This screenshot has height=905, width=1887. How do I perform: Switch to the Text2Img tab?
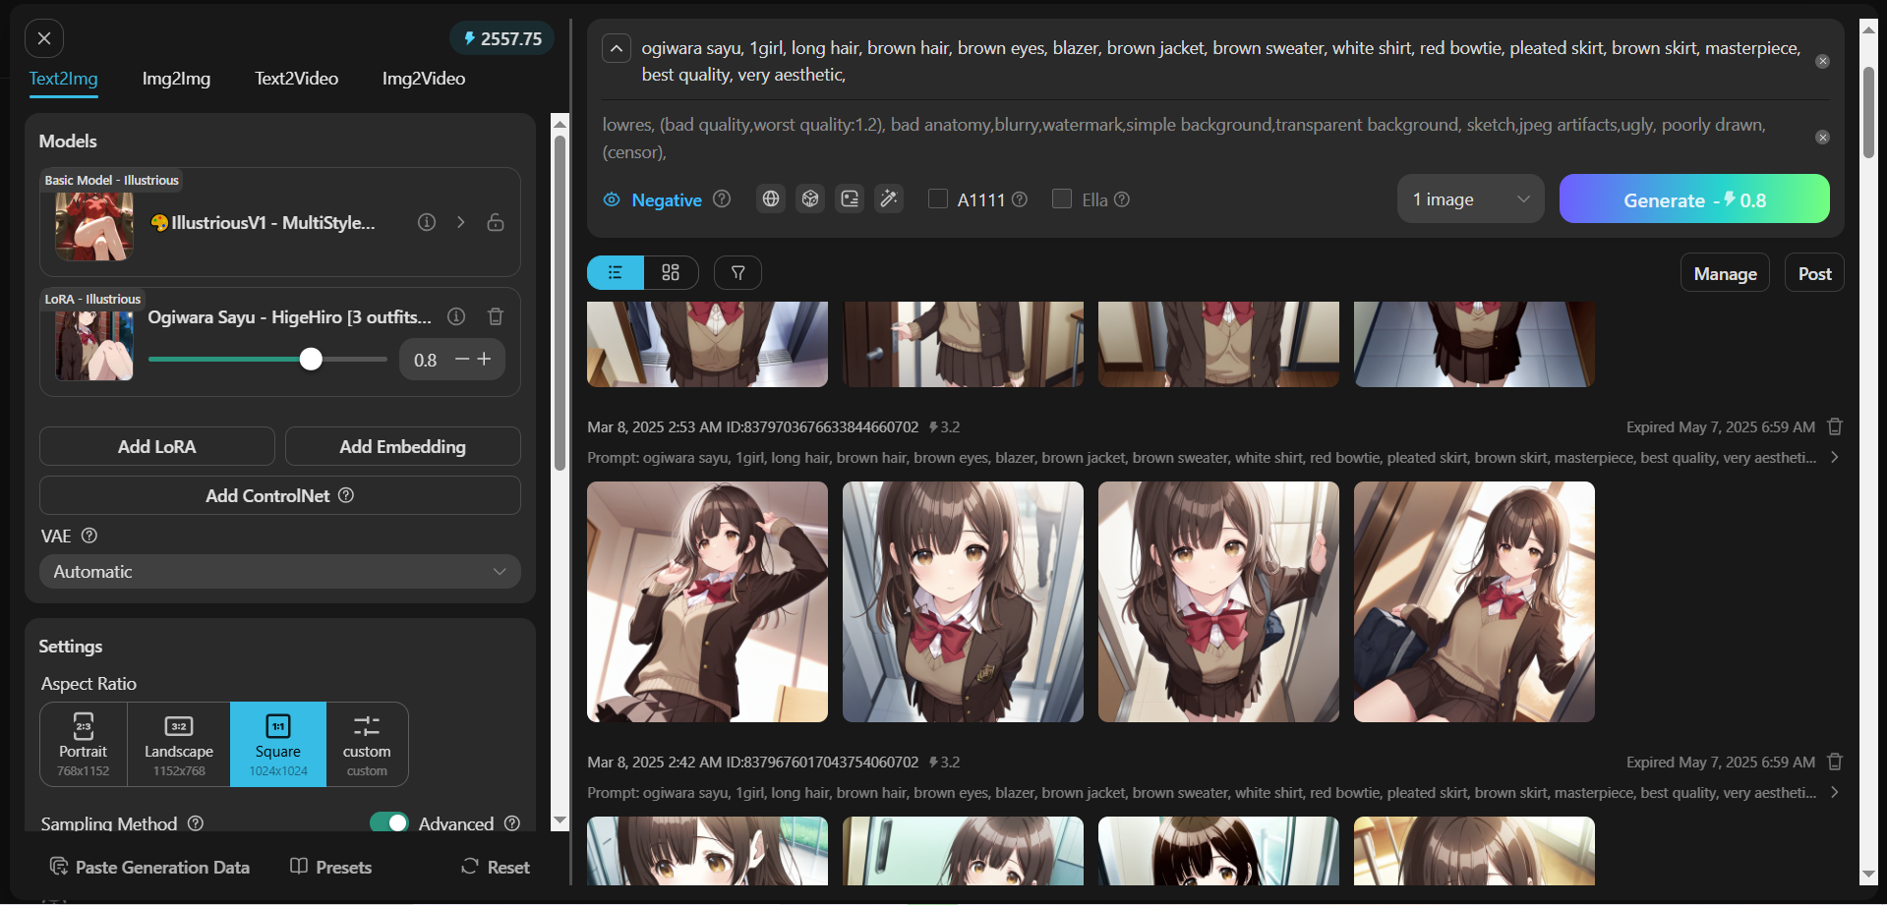[x=63, y=79]
